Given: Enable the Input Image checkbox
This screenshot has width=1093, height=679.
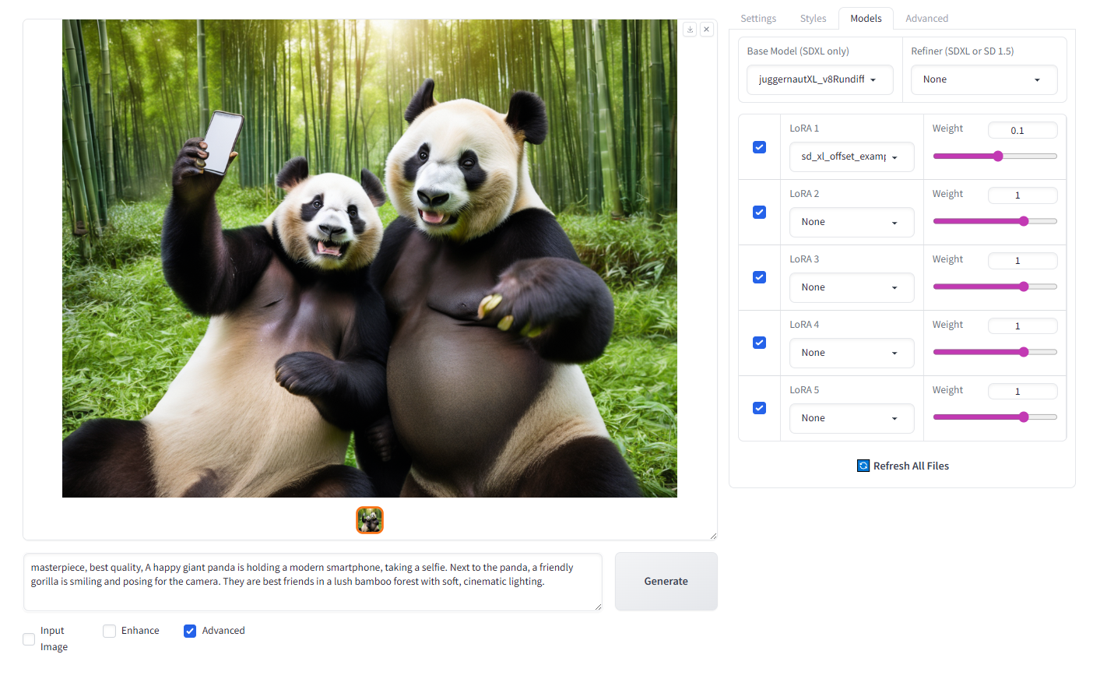Looking at the screenshot, I should tap(29, 639).
